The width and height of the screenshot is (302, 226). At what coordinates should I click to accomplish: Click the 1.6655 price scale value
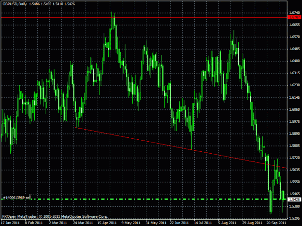294,25
